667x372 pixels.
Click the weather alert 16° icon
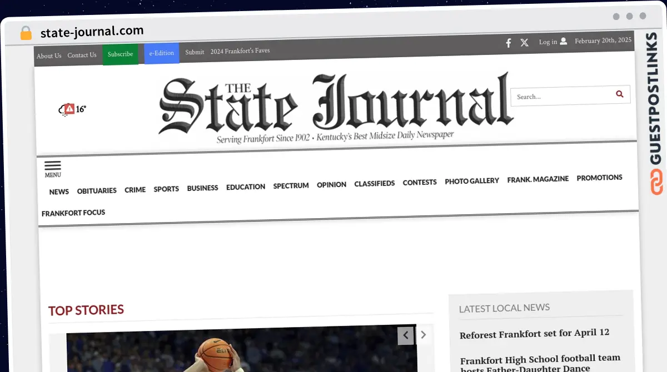pyautogui.click(x=72, y=109)
